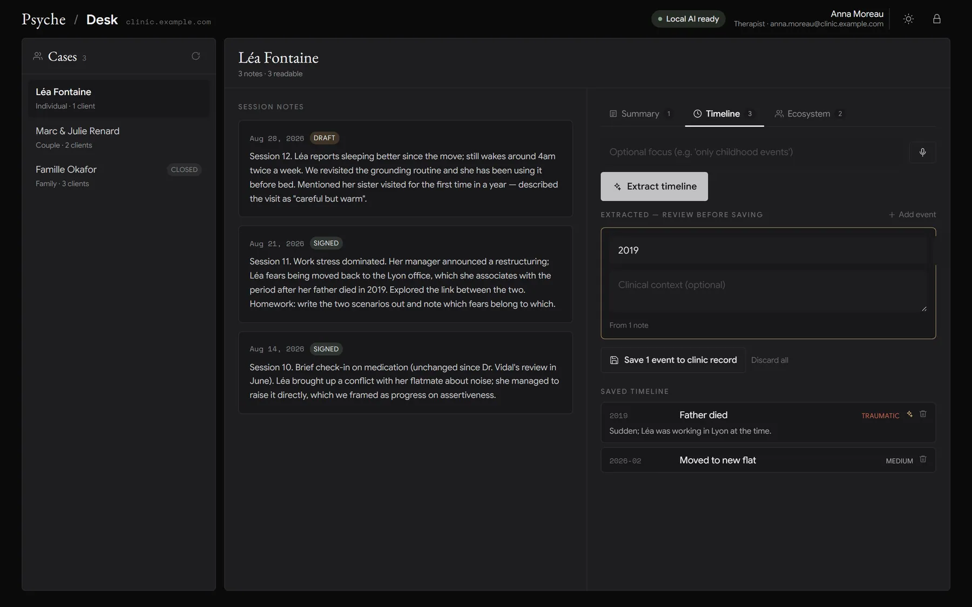Open the Aug 21 signed session note

tap(406, 274)
